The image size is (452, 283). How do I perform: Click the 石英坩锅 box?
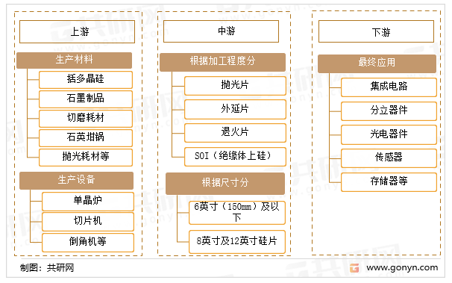tap(86, 137)
